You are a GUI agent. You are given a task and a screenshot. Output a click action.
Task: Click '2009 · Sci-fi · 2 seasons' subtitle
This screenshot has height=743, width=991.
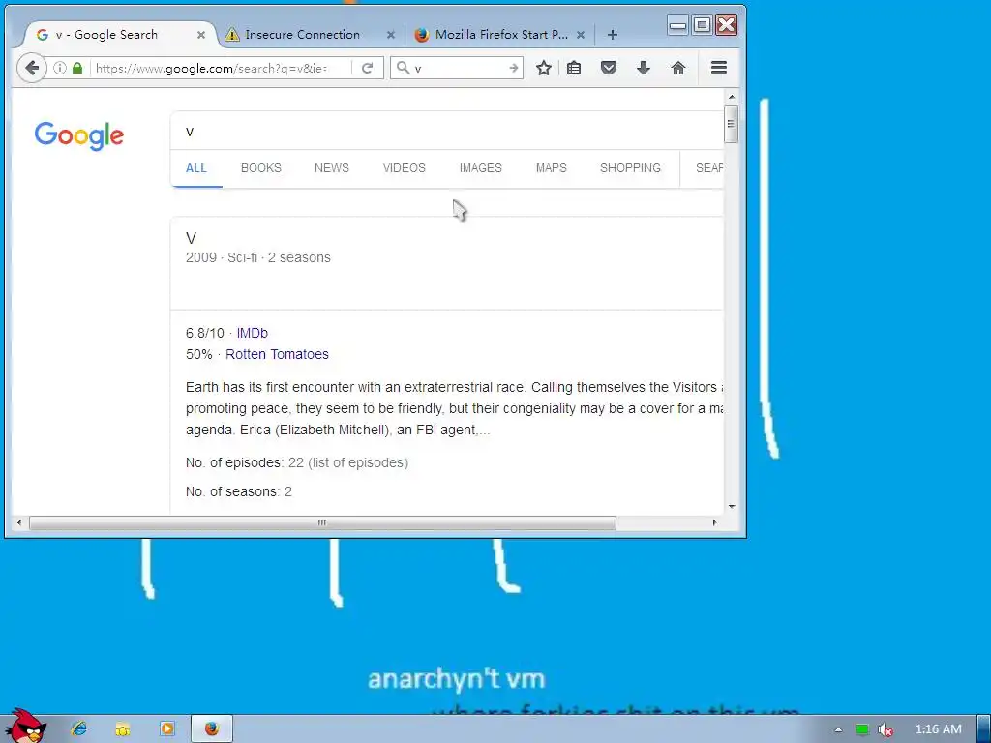257,257
